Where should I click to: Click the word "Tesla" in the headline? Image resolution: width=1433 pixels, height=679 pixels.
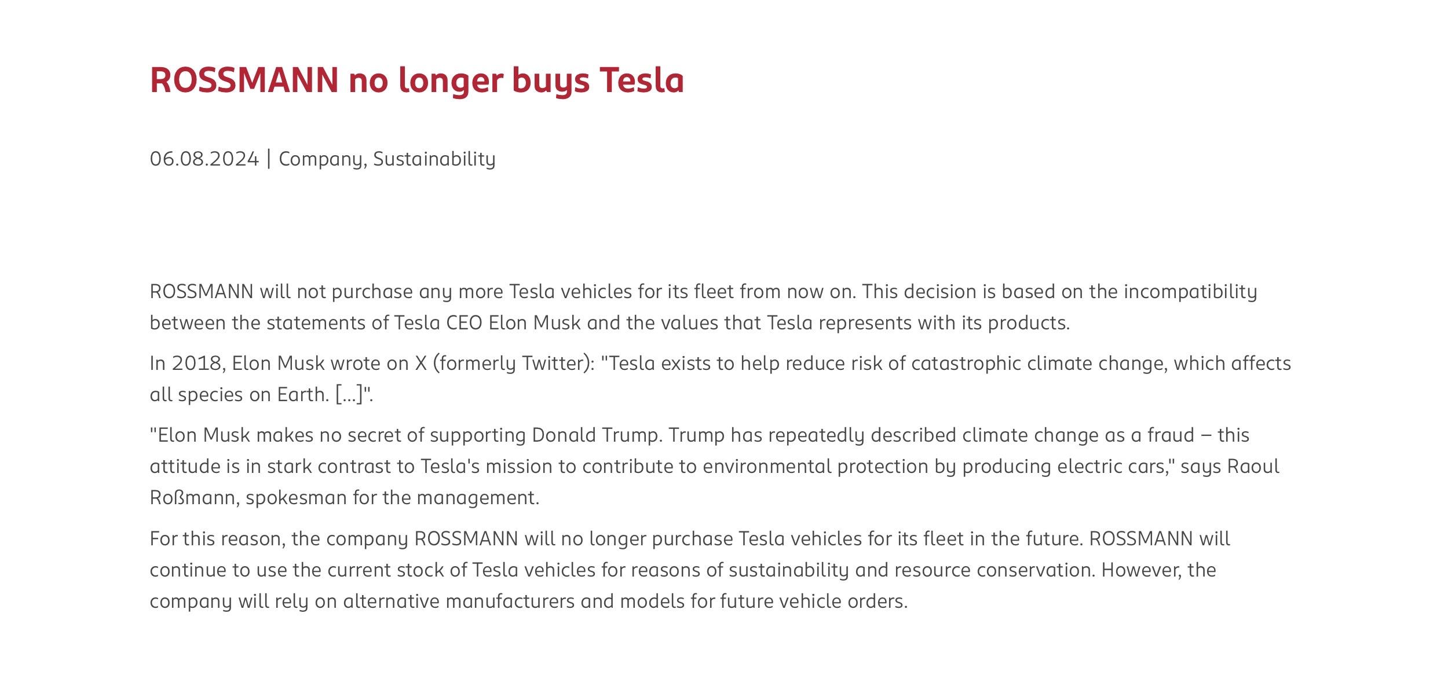click(642, 80)
